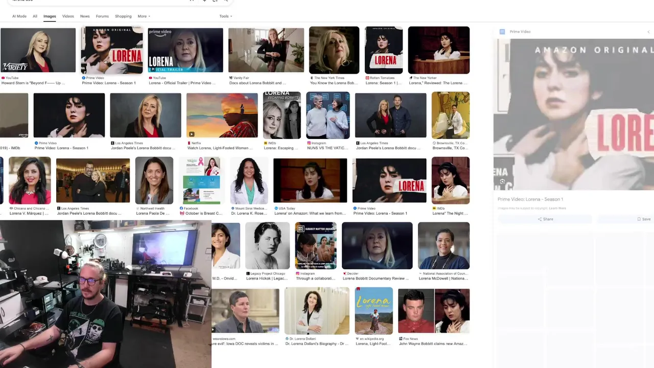Open the Learn More copyright link
The height and width of the screenshot is (368, 654).
pyautogui.click(x=557, y=208)
